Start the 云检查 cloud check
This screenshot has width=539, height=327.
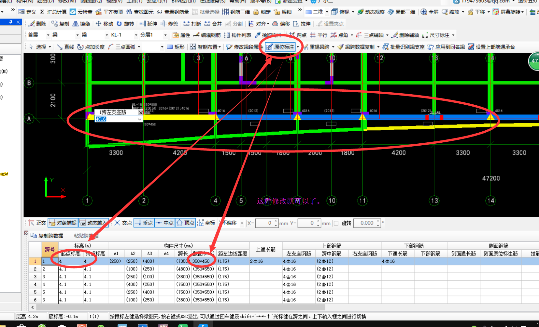[81, 12]
